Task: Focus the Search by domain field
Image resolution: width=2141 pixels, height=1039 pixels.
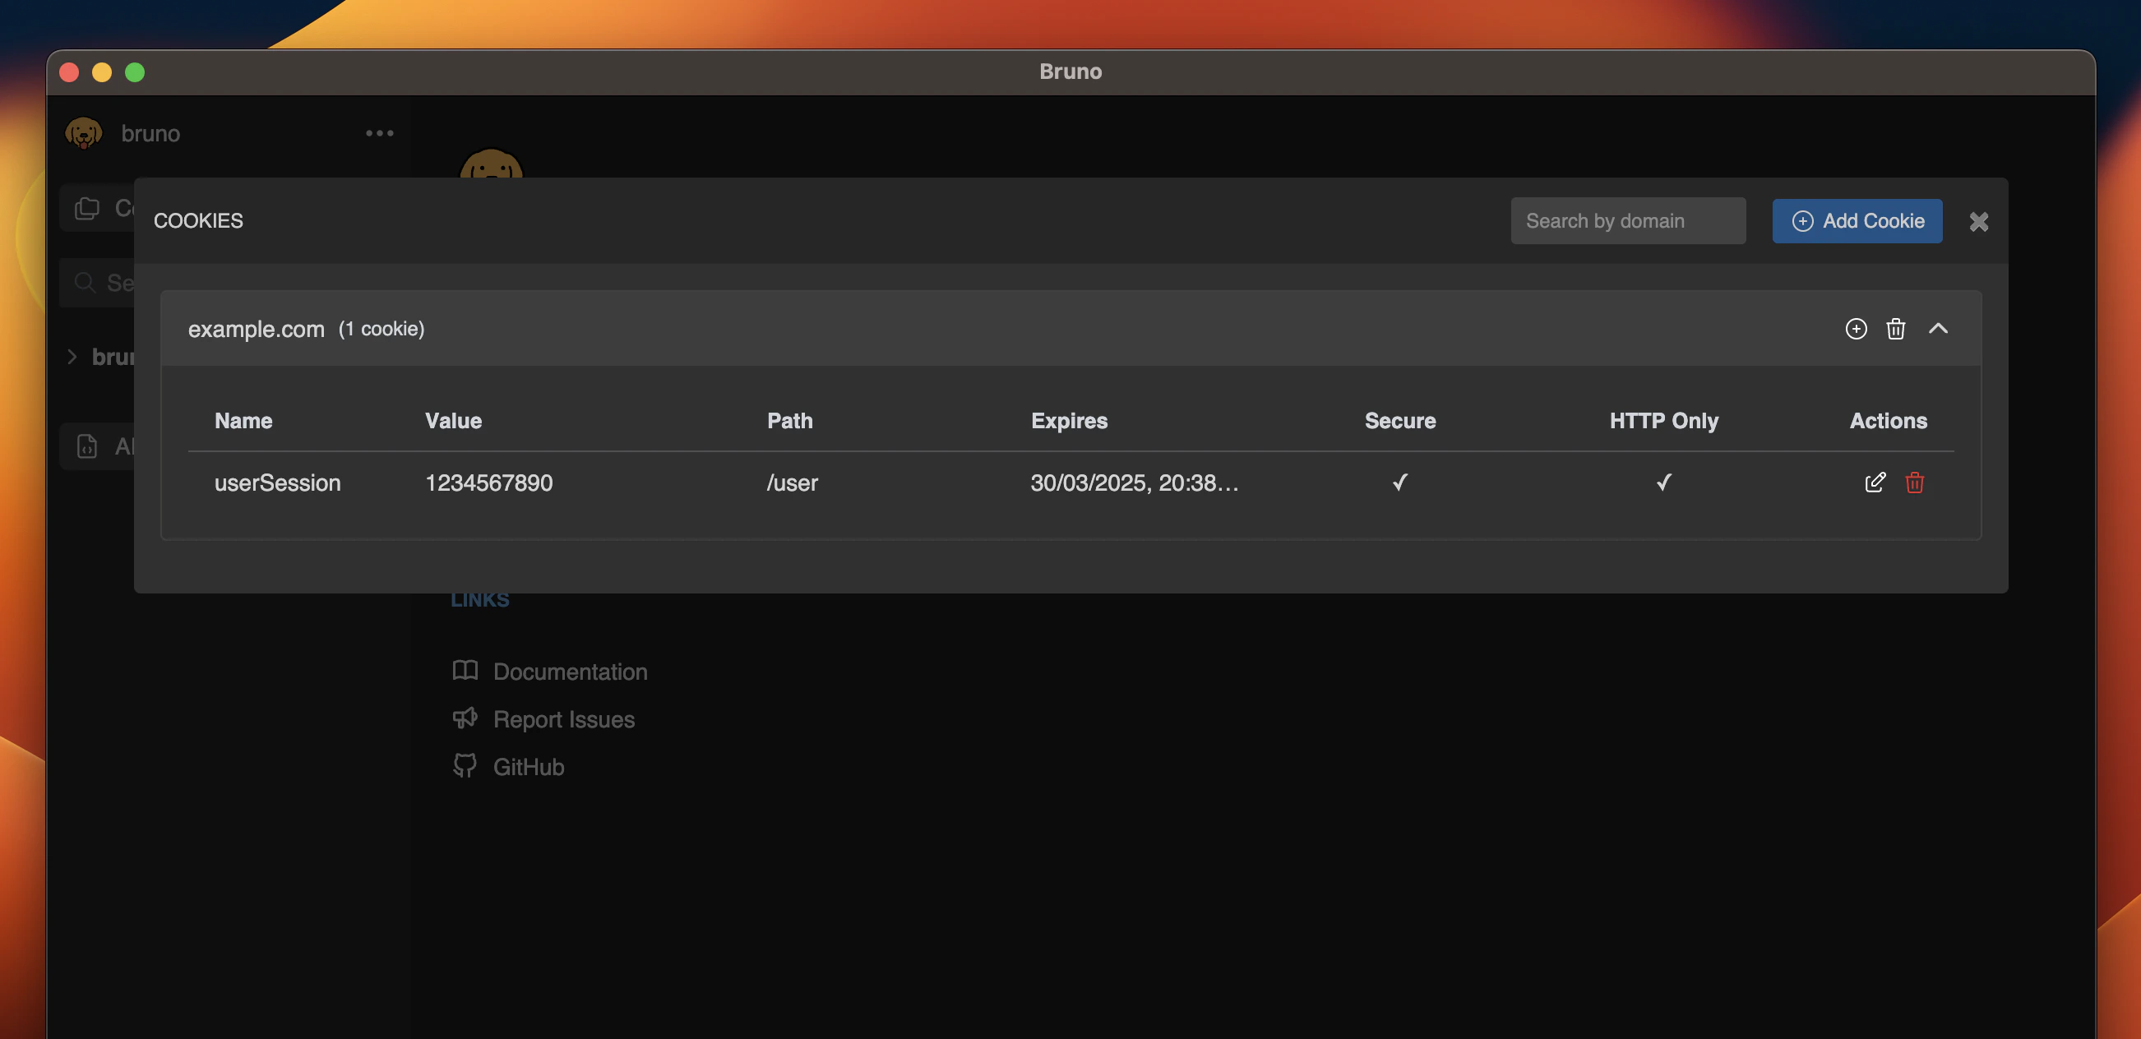Action: [x=1627, y=221]
